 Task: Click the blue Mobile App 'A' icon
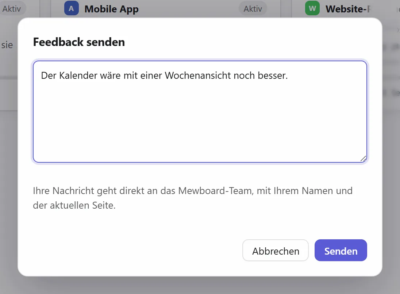click(x=72, y=8)
